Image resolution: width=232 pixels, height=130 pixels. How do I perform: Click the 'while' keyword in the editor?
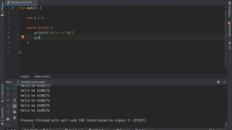tap(32, 28)
